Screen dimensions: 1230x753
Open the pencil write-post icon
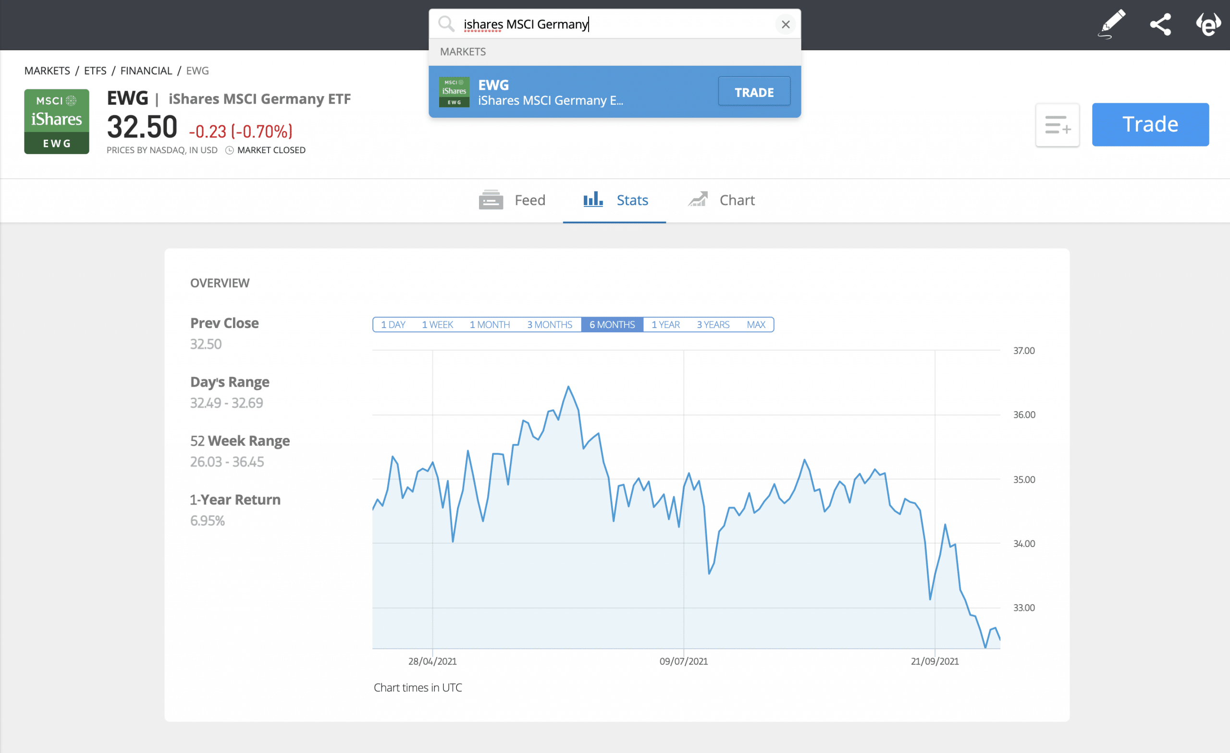(x=1112, y=24)
